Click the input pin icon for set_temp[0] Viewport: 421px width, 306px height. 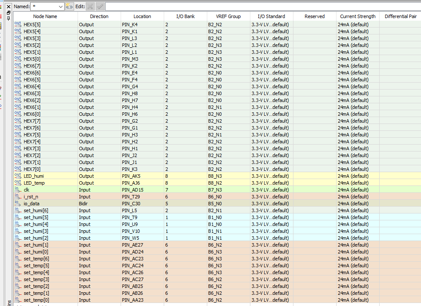click(18, 300)
